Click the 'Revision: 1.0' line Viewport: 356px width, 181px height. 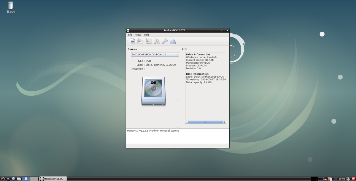[193, 68]
